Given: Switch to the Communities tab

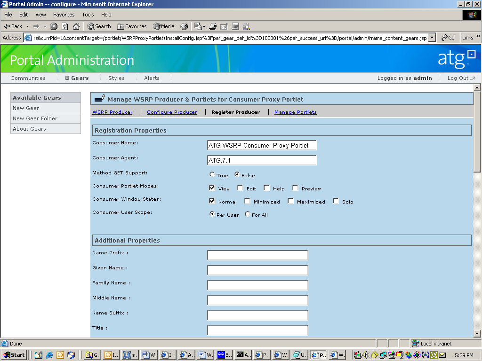Looking at the screenshot, I should (28, 78).
